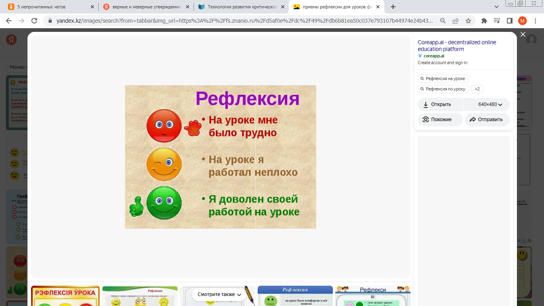Image resolution: width=544 pixels, height=306 pixels.
Task: Select the 'приемы рефлексии для уроков' tab
Action: click(x=337, y=7)
